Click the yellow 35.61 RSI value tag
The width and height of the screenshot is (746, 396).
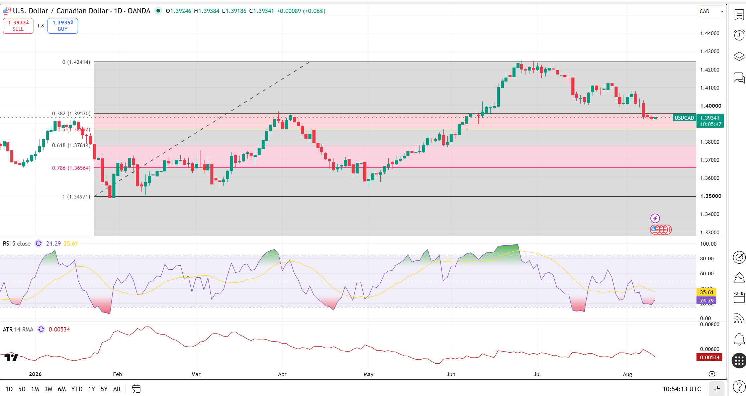(707, 292)
